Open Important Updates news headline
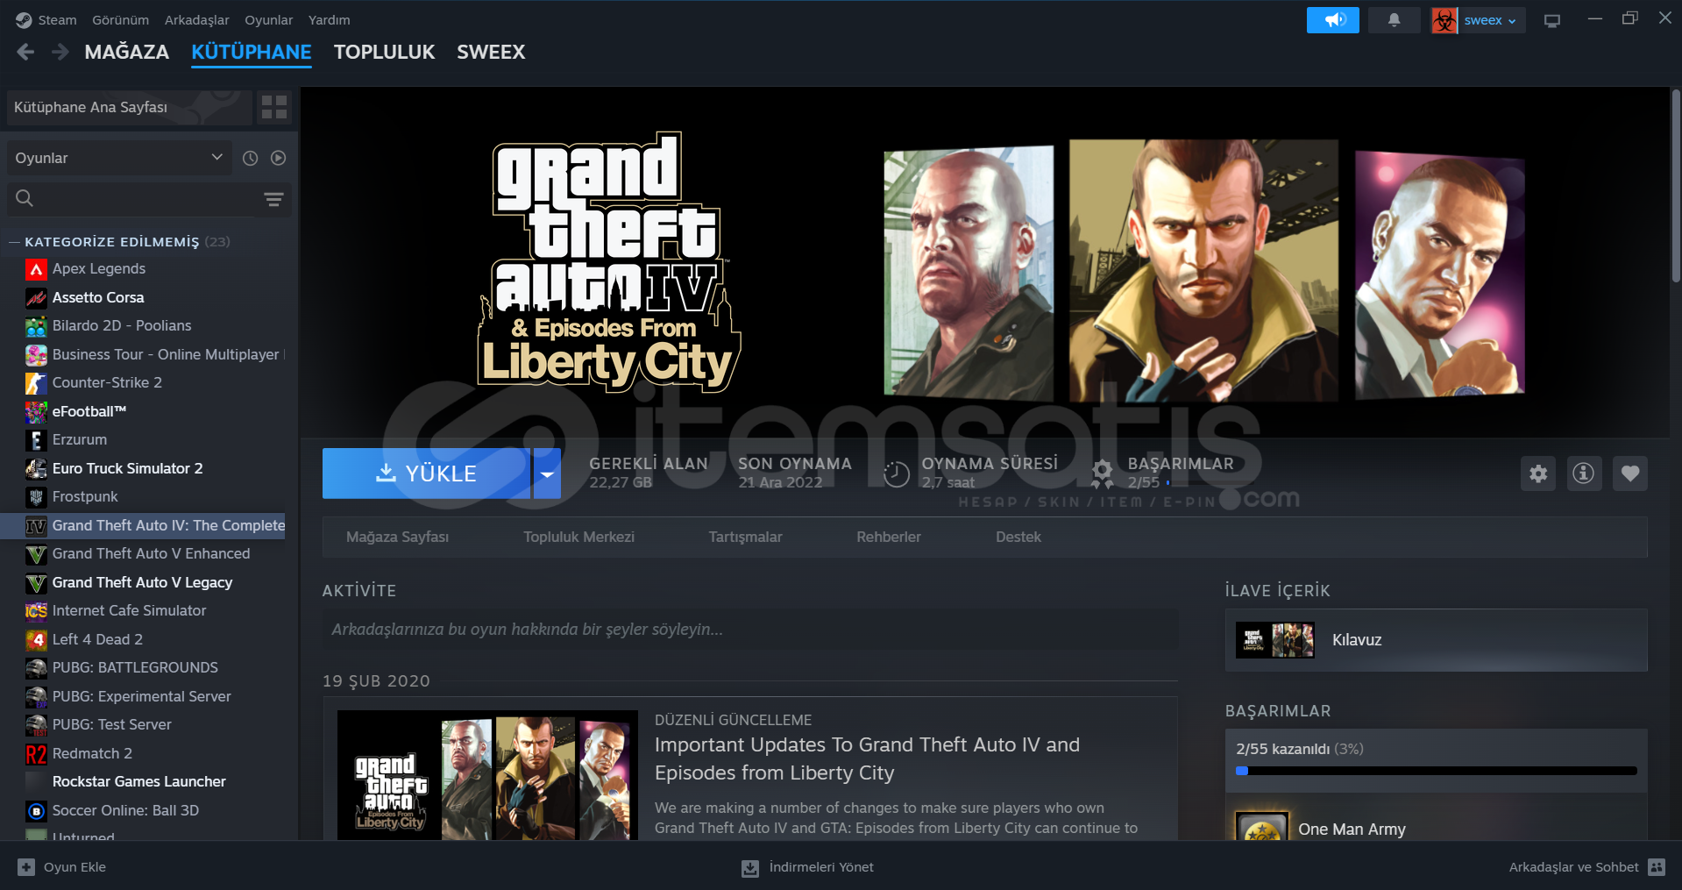Screen dimensions: 1682x890 point(867,758)
